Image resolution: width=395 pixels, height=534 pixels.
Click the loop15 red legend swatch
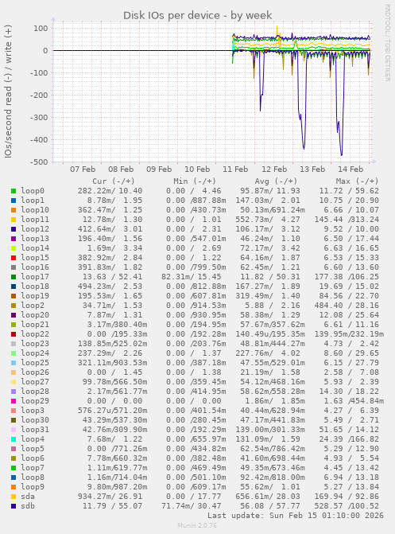coord(14,258)
